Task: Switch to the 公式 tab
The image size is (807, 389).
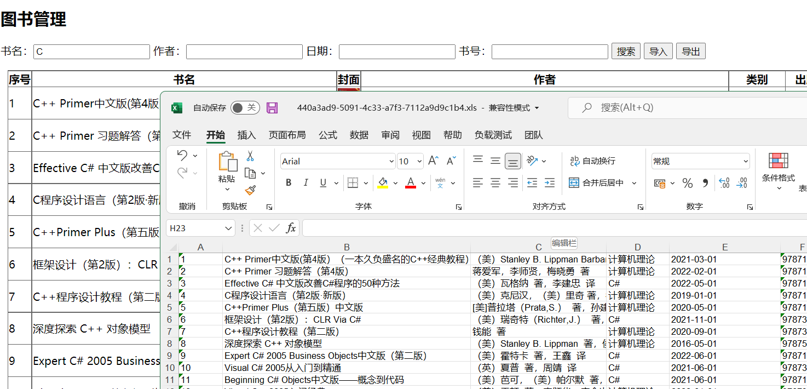Action: point(328,135)
